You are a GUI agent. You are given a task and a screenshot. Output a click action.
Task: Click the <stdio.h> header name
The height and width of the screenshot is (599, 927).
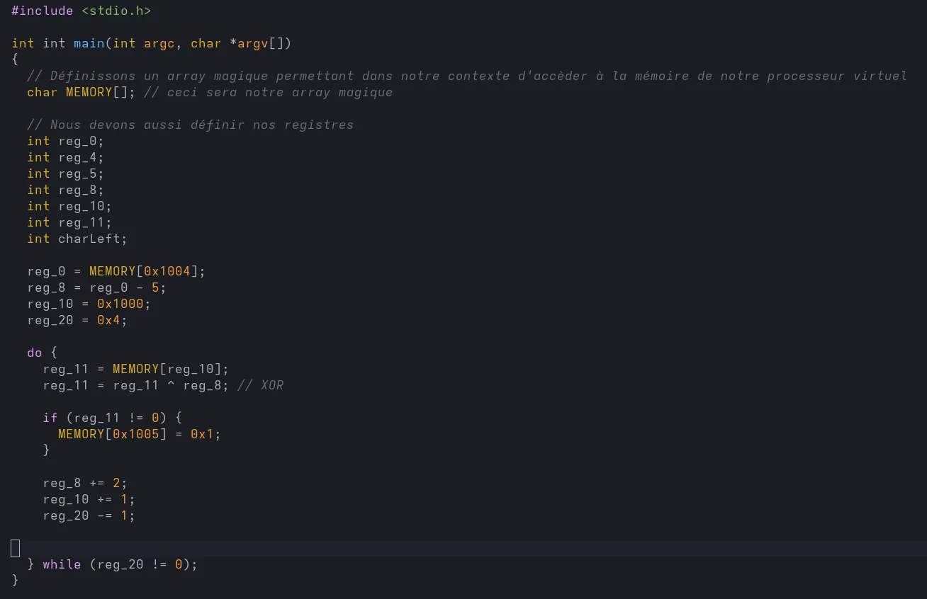click(x=120, y=11)
